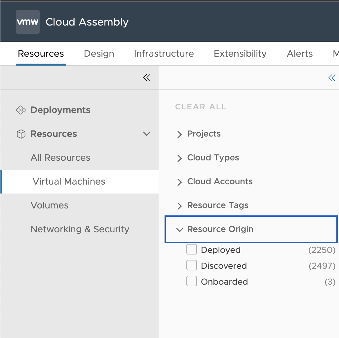Screen dimensions: 339x338
Task: Click the Resources cube icon
Action: pyautogui.click(x=21, y=134)
